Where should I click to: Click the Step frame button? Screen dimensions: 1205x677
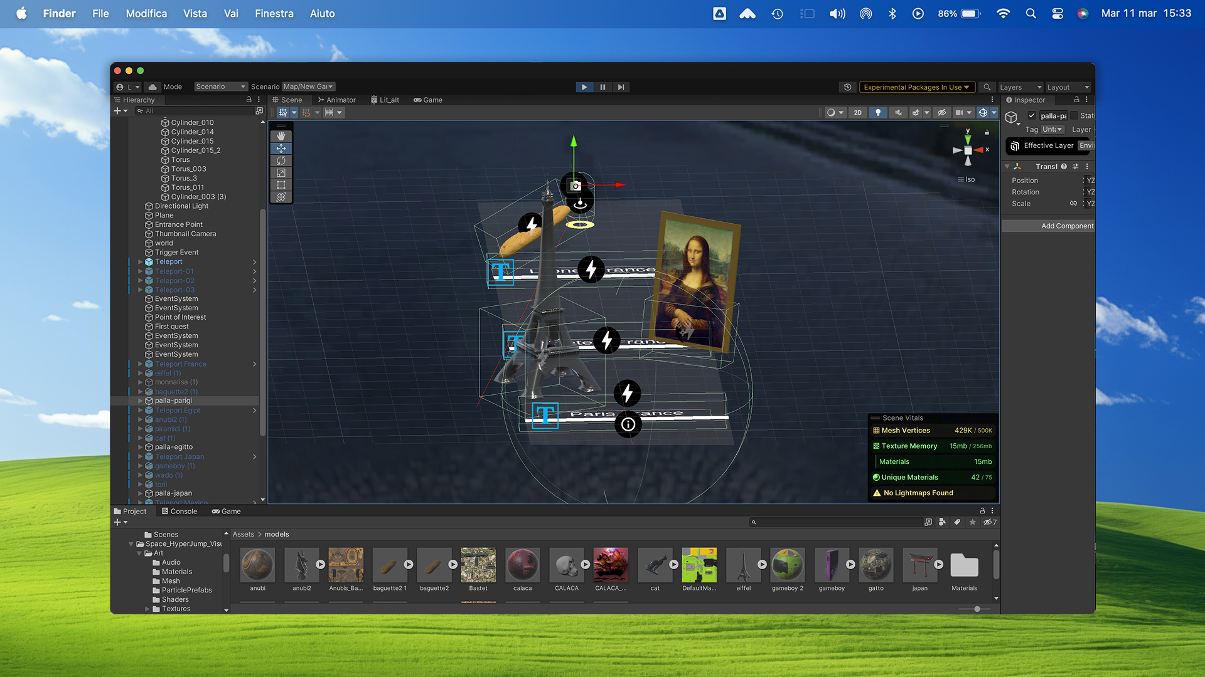click(621, 87)
